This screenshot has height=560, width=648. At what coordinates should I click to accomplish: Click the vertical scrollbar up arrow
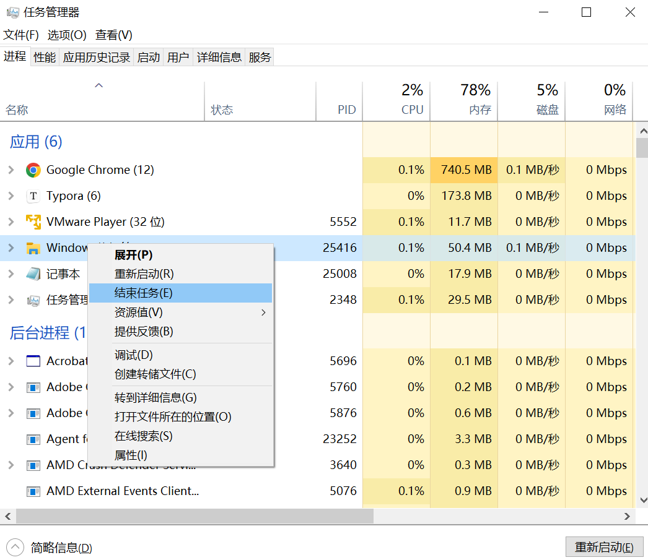coord(643,131)
